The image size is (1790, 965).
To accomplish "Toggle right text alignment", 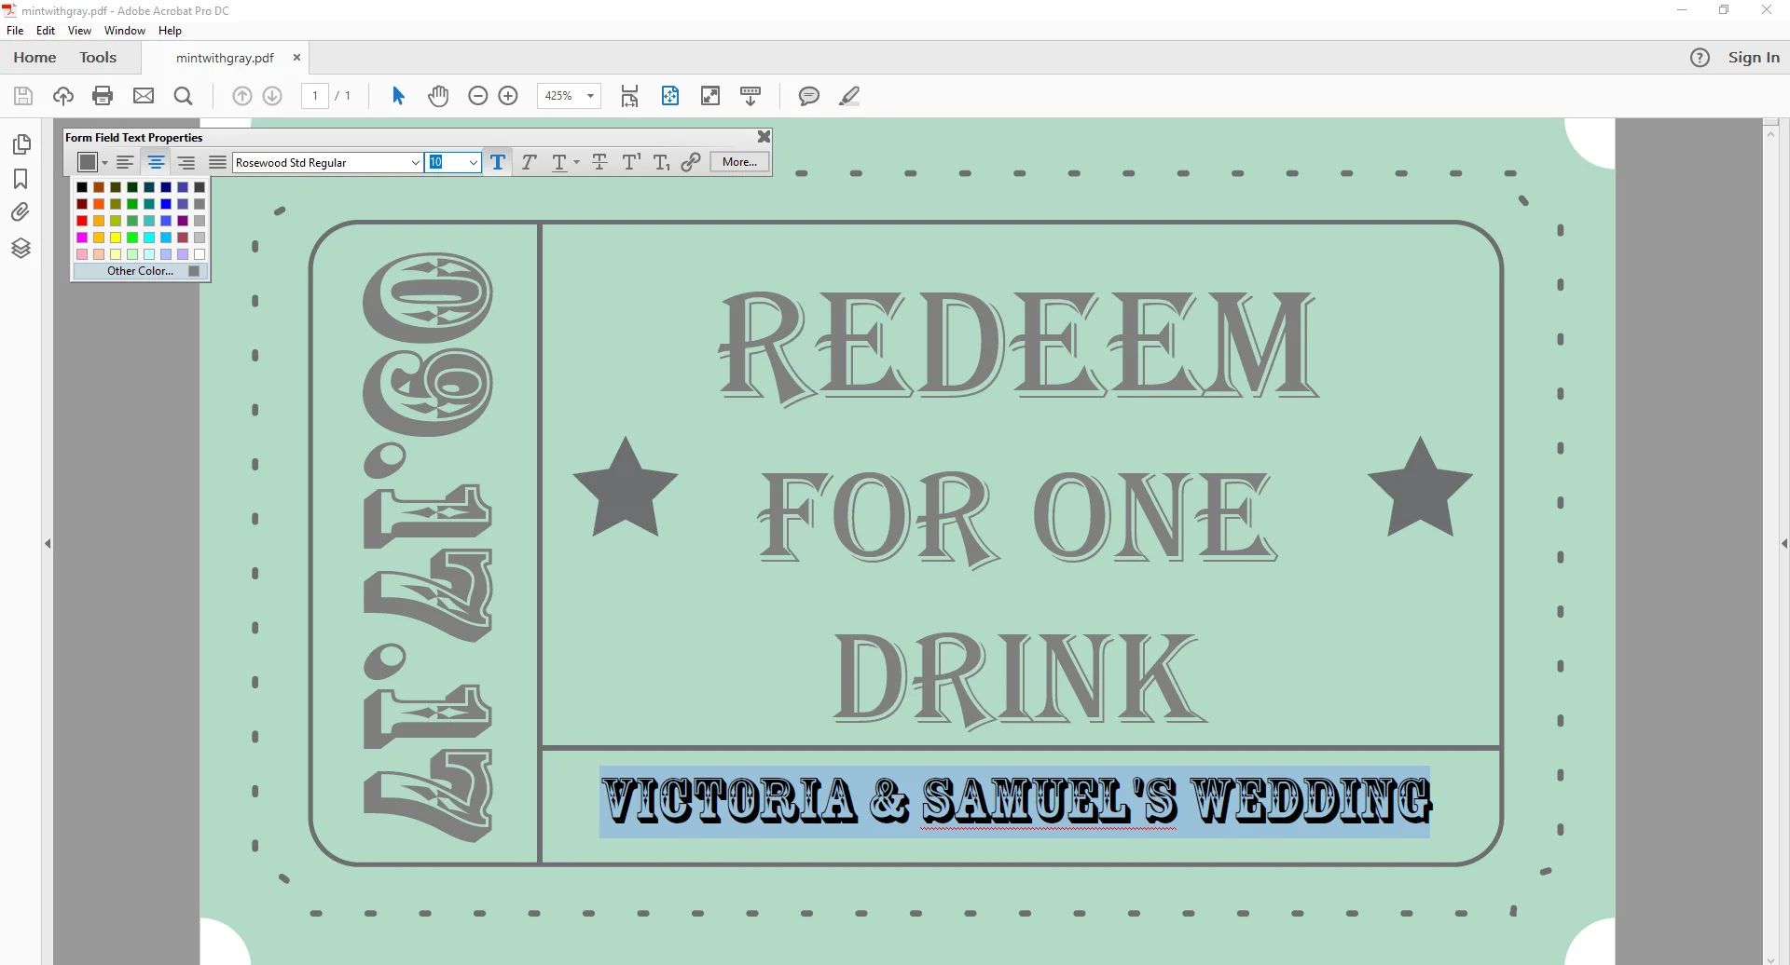I will tap(186, 162).
